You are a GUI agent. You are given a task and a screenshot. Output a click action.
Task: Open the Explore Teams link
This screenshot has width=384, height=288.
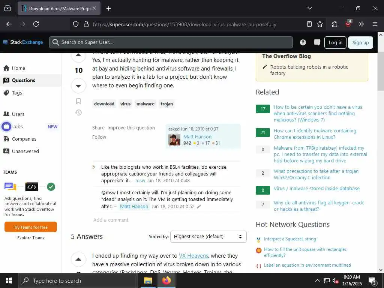(31, 238)
